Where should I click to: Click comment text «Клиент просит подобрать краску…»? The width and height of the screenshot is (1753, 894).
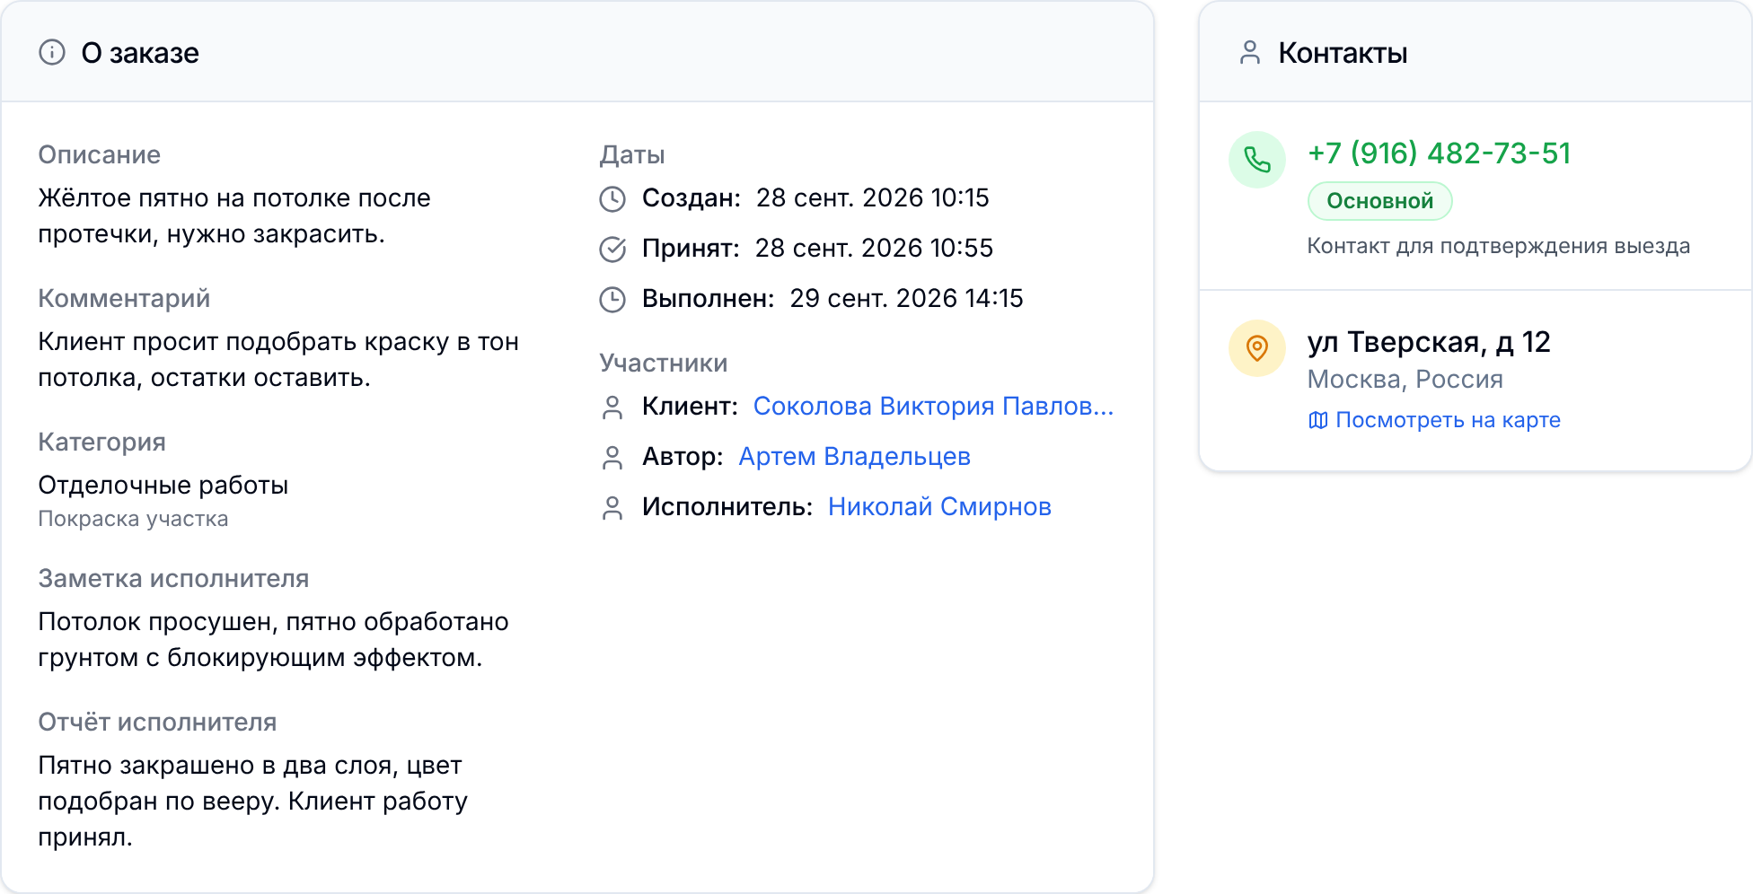[x=278, y=360]
